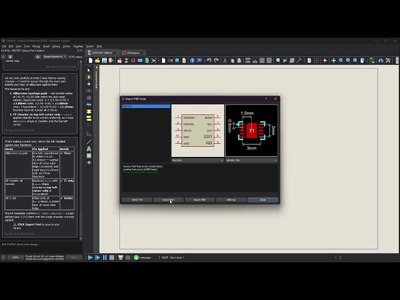Switch to PCB Layout tab

pyautogui.click(x=132, y=52)
